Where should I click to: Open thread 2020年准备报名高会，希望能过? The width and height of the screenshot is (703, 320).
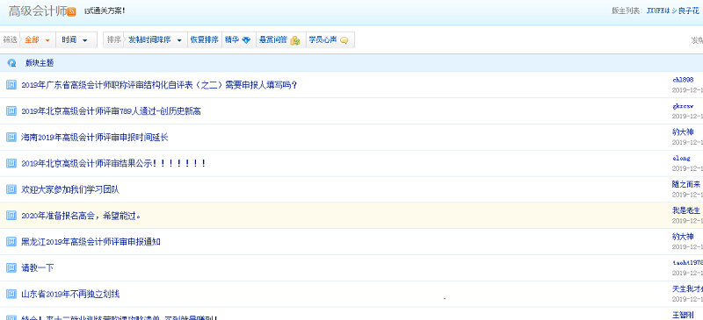(x=81, y=216)
